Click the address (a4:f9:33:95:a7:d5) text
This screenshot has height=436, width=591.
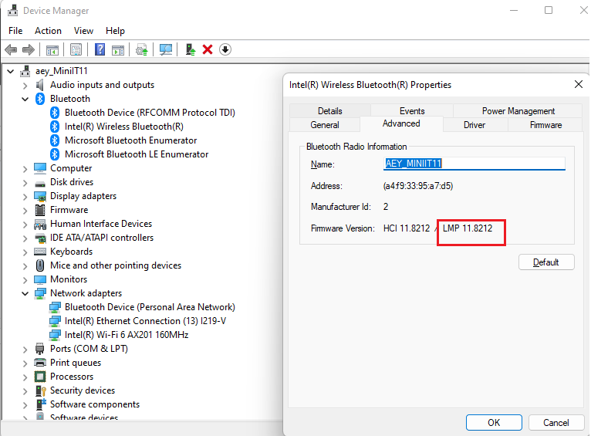418,186
